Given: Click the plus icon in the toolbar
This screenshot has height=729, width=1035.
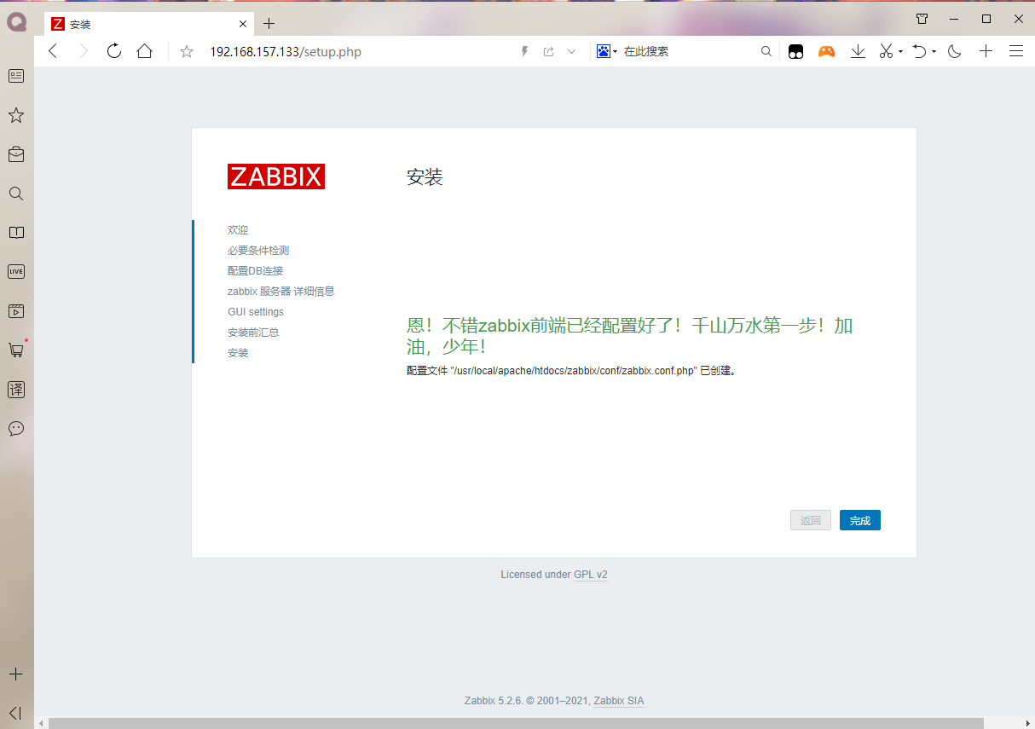Looking at the screenshot, I should (986, 51).
